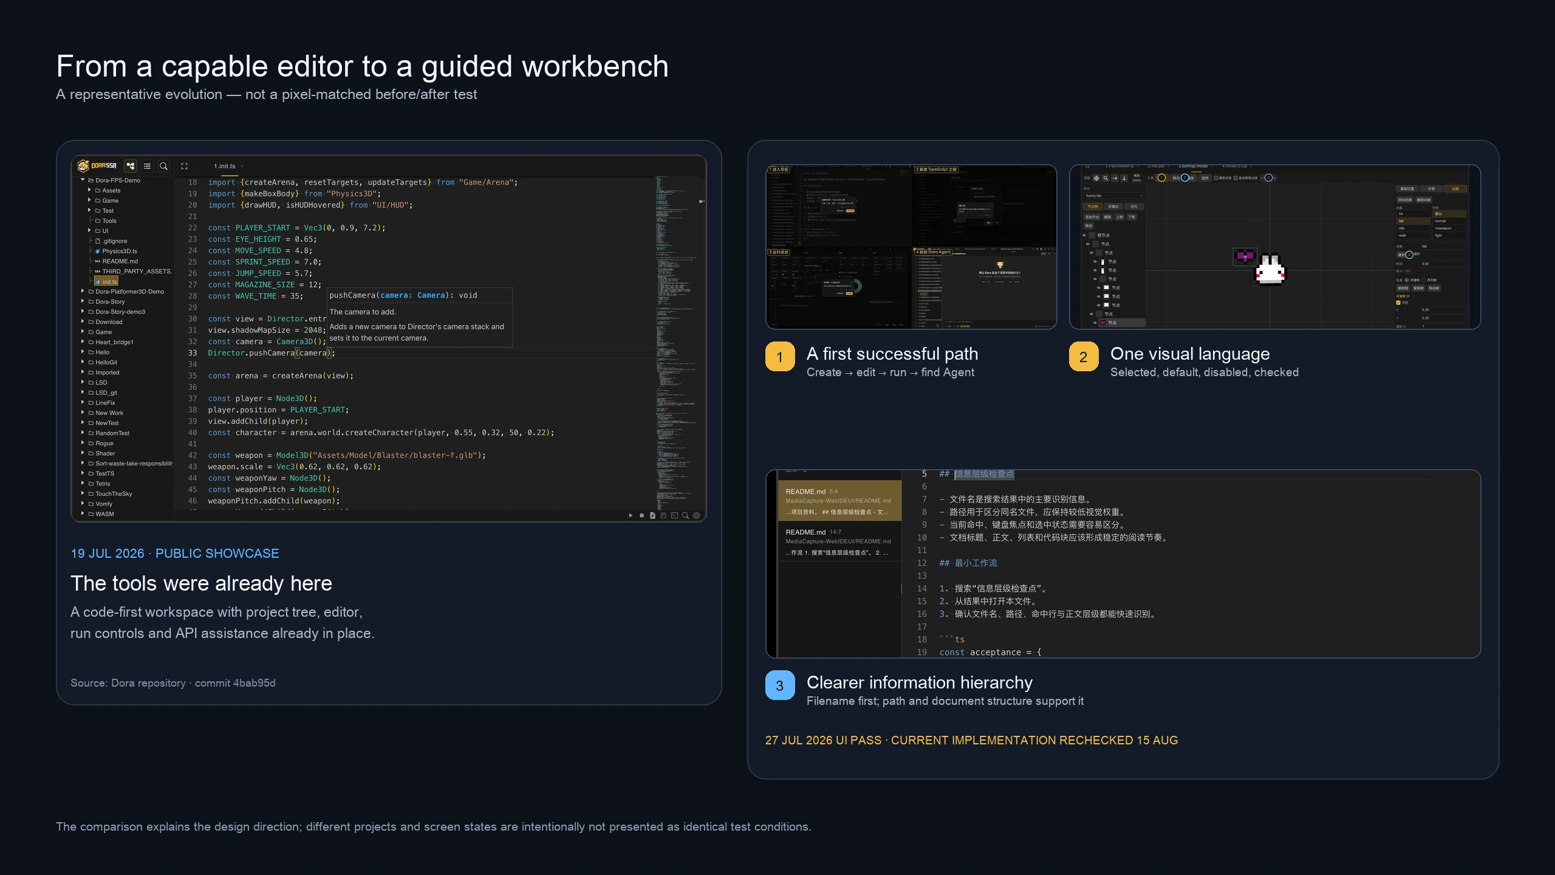1555x875 pixels.
Task: Expand the Tetris folder
Action: 83,484
